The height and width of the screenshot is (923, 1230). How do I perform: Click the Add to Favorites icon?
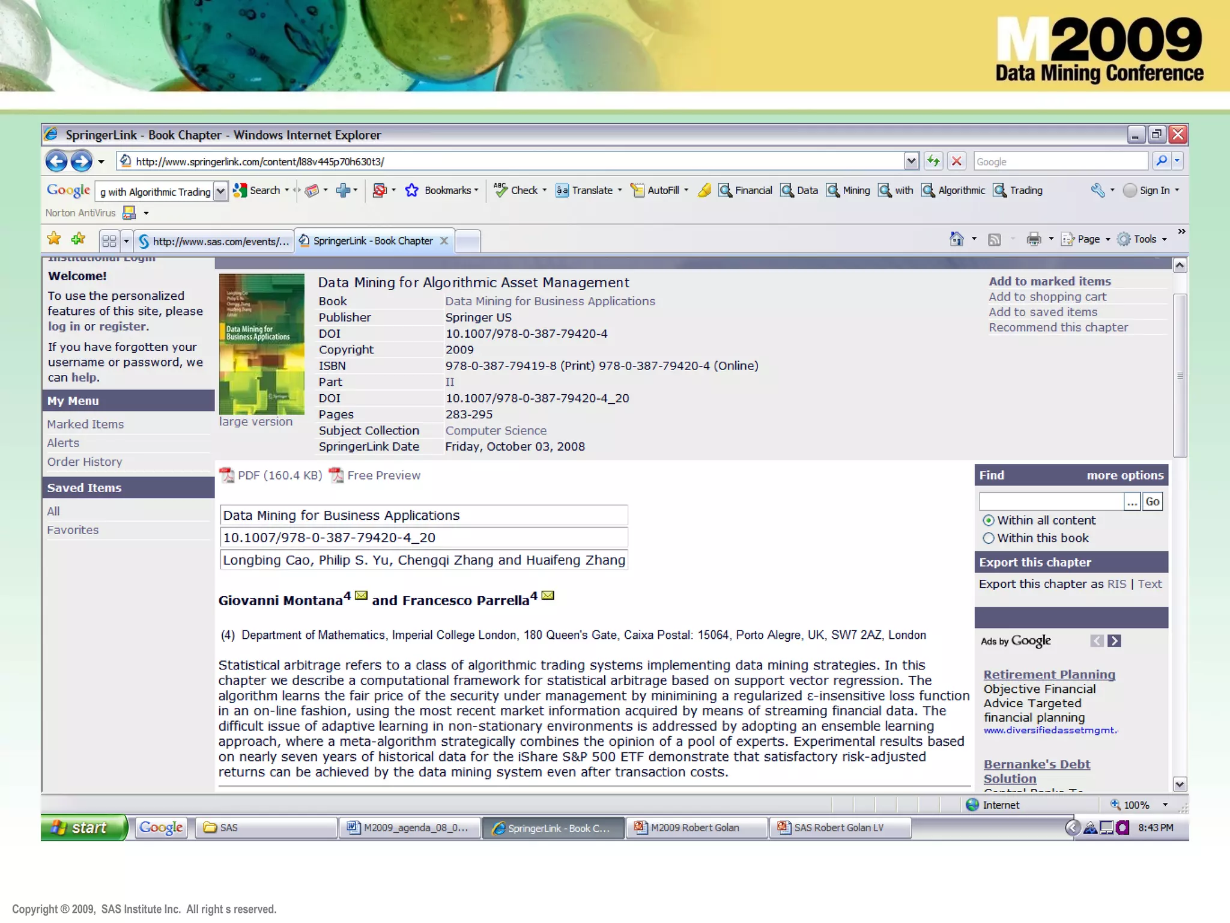(78, 239)
